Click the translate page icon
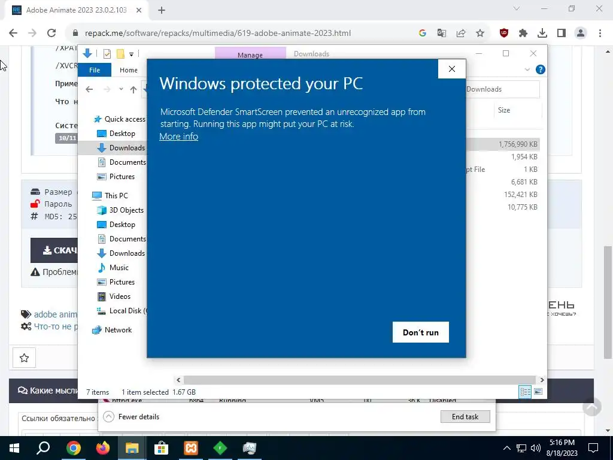Screen dimensions: 613x460 click(x=442, y=34)
